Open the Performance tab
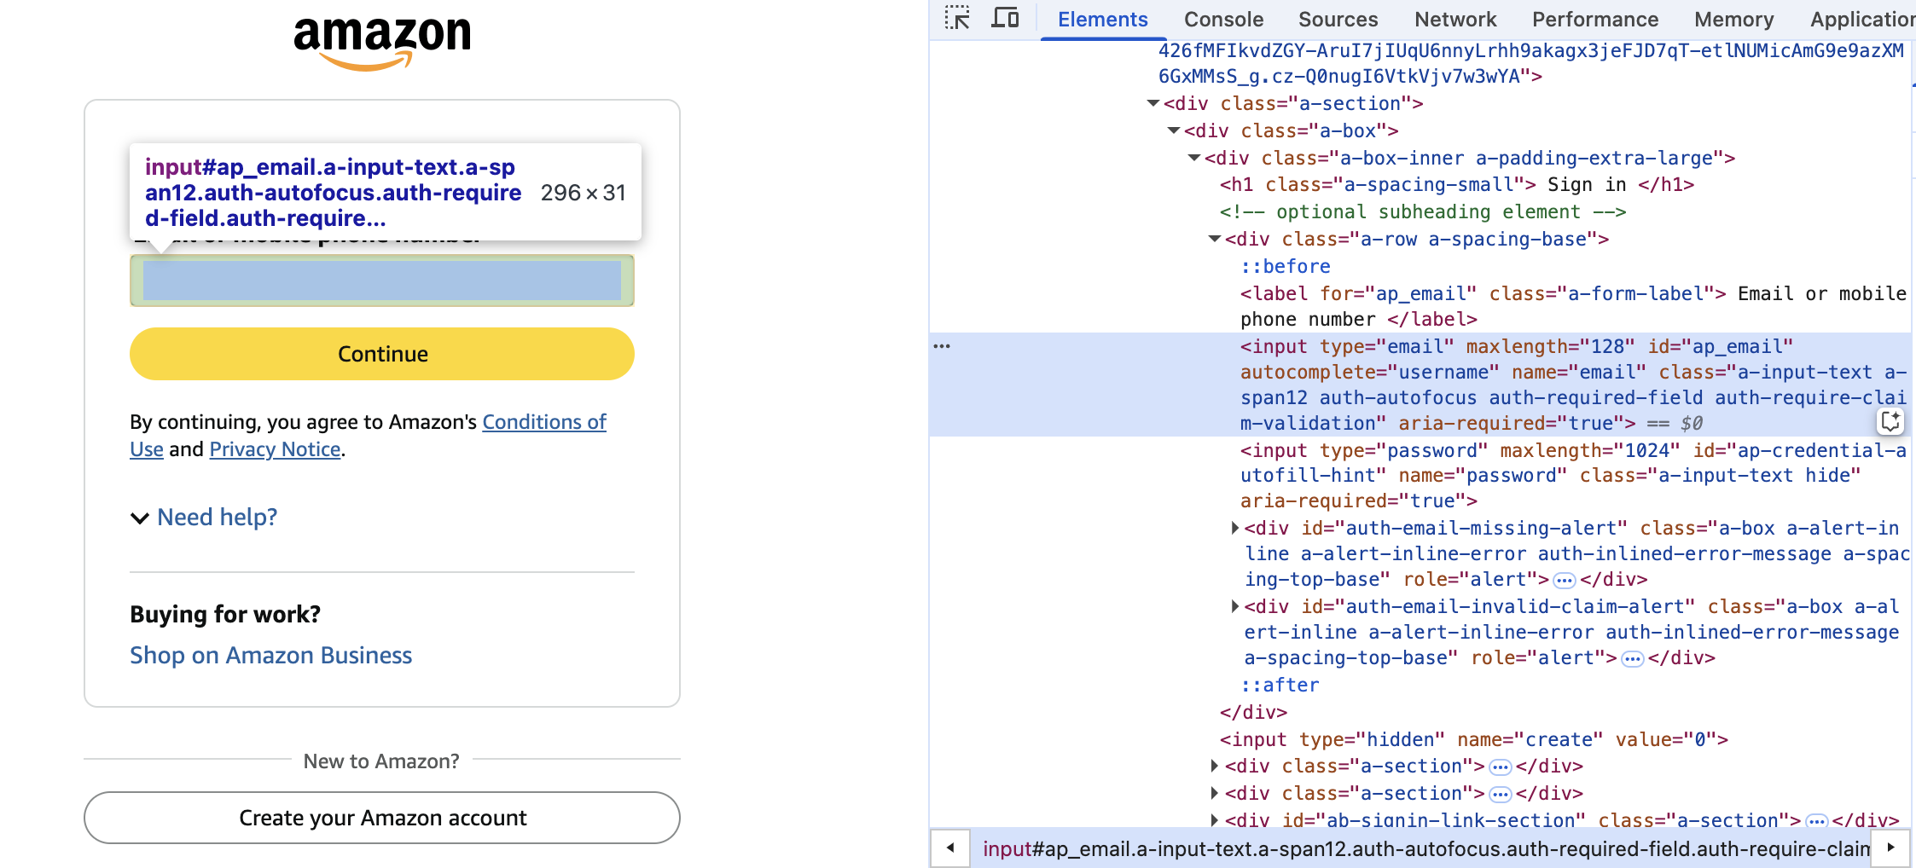This screenshot has width=1916, height=868. pos(1595,19)
